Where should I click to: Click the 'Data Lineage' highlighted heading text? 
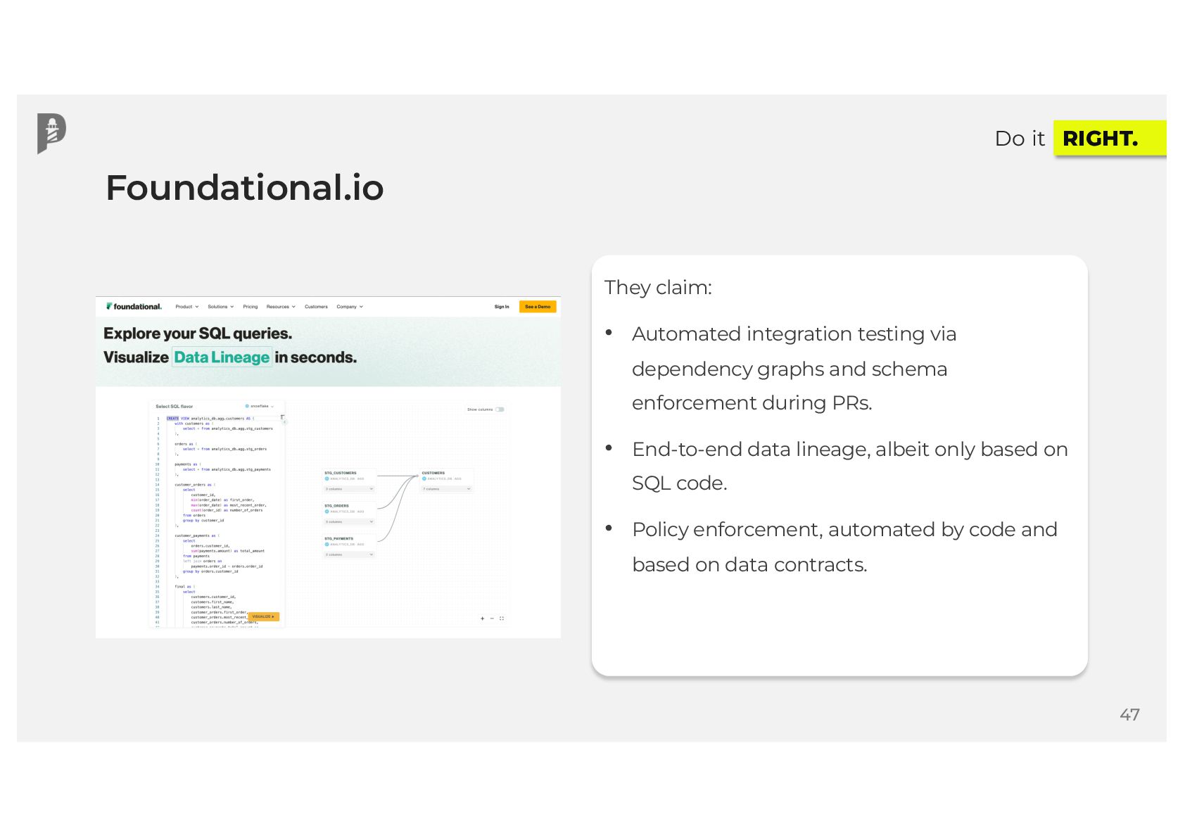coord(222,357)
